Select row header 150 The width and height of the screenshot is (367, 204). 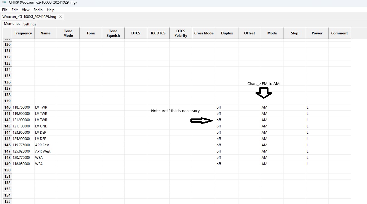pos(8,170)
